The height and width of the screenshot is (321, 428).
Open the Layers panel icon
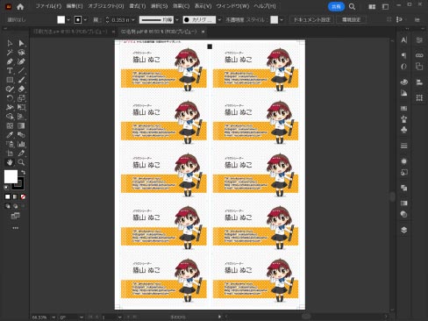point(403,230)
